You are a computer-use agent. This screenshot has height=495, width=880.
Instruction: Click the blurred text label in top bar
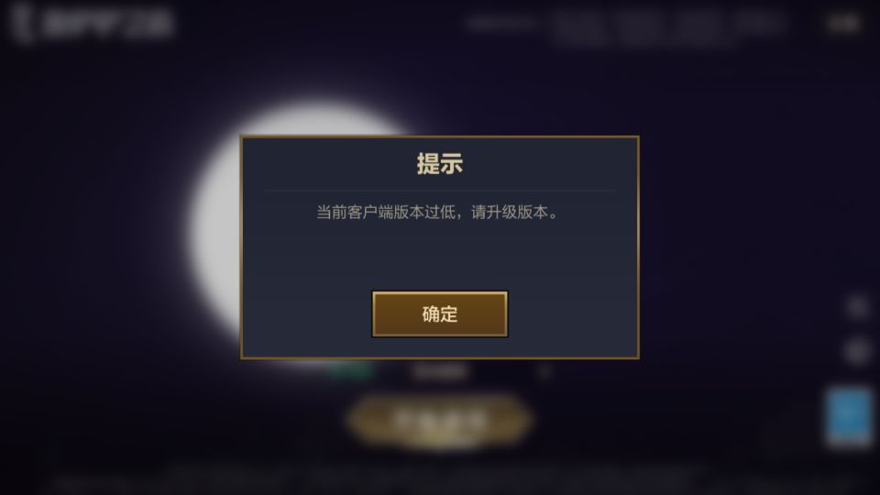[x=500, y=23]
